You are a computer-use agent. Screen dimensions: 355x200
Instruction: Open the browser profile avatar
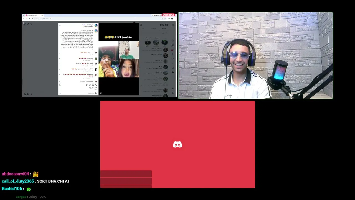(x=172, y=19)
